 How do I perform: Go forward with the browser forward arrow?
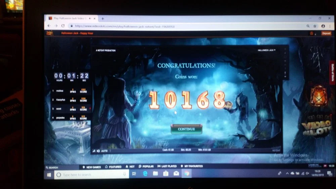point(56,26)
